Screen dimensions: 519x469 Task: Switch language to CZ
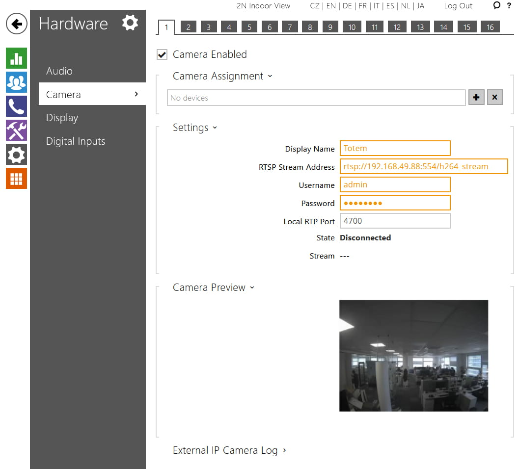(314, 5)
